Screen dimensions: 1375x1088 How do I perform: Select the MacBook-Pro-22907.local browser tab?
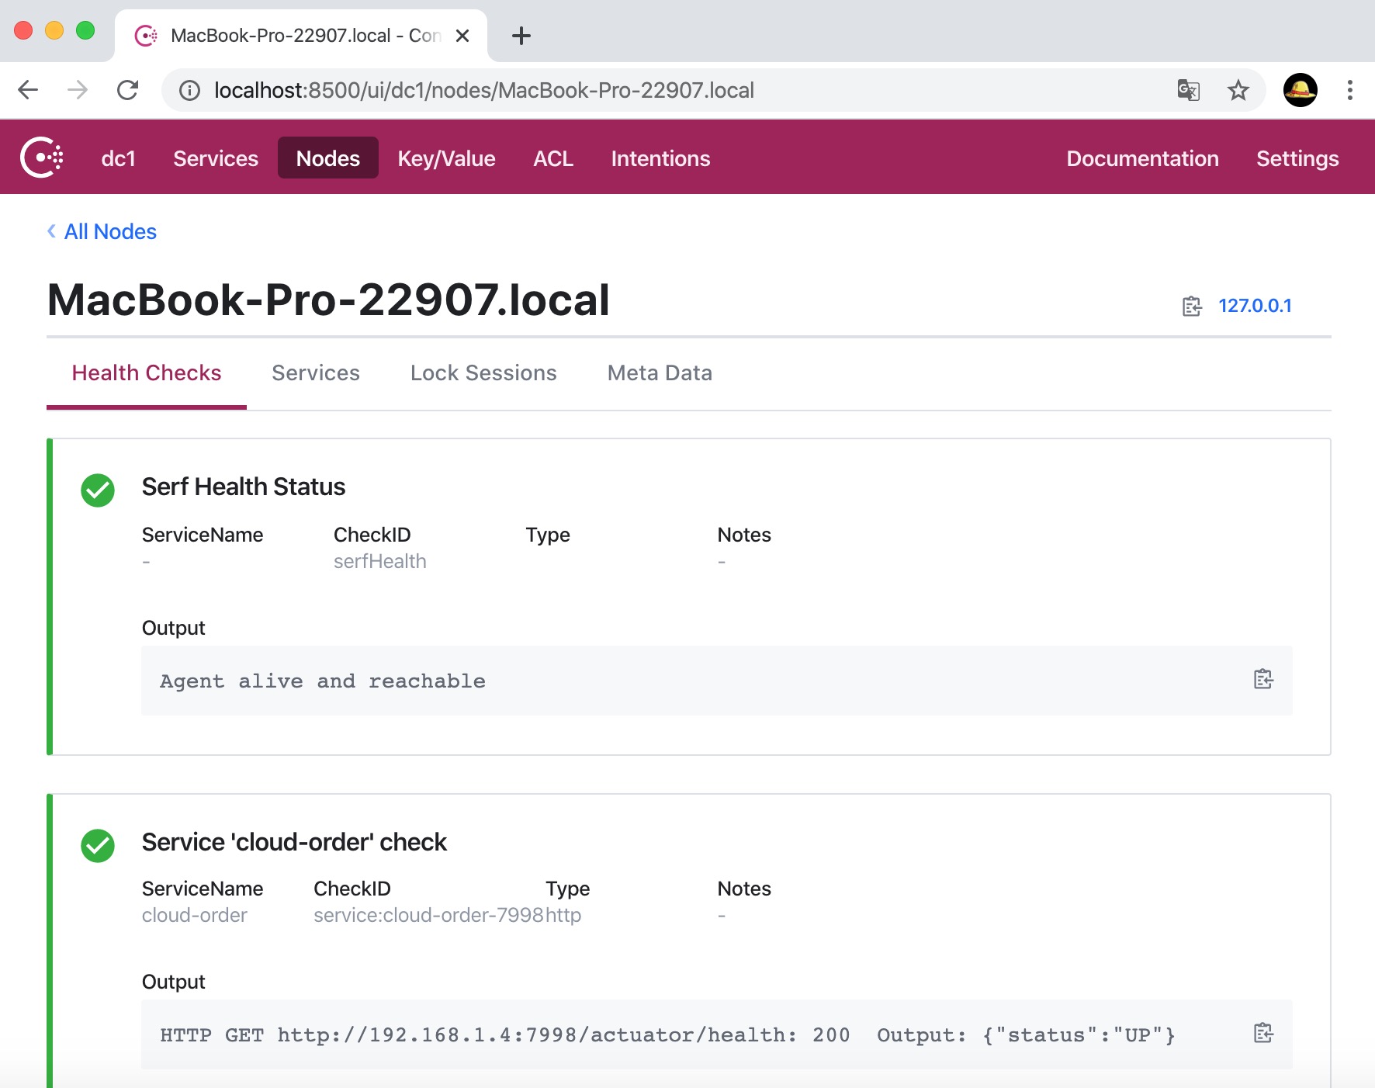[x=301, y=36]
